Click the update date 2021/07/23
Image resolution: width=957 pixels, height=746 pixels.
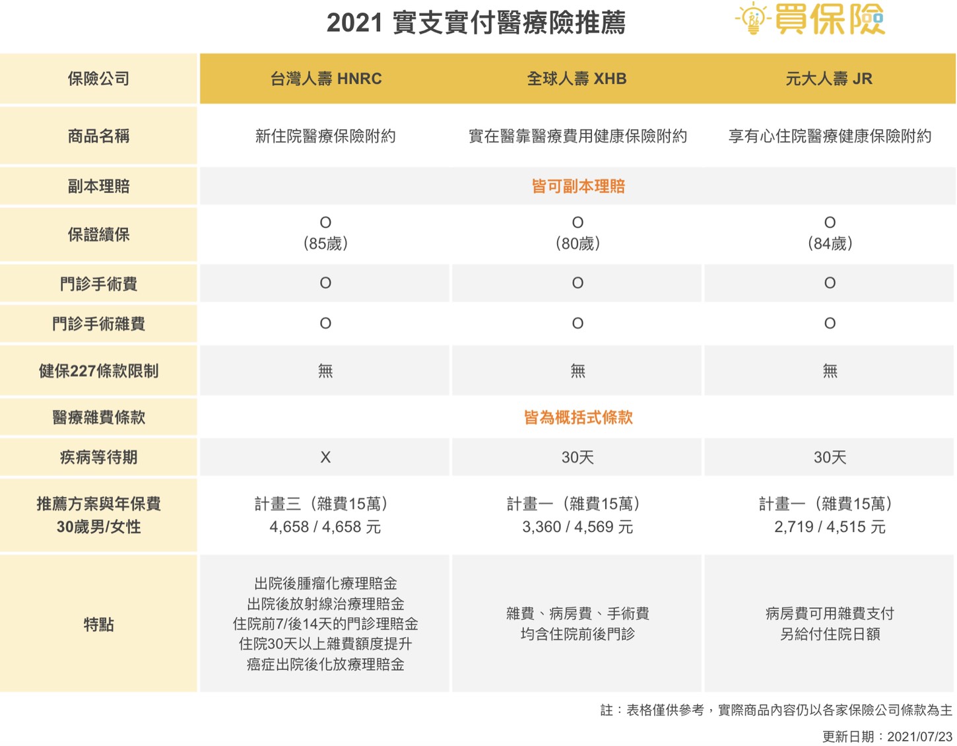920,736
